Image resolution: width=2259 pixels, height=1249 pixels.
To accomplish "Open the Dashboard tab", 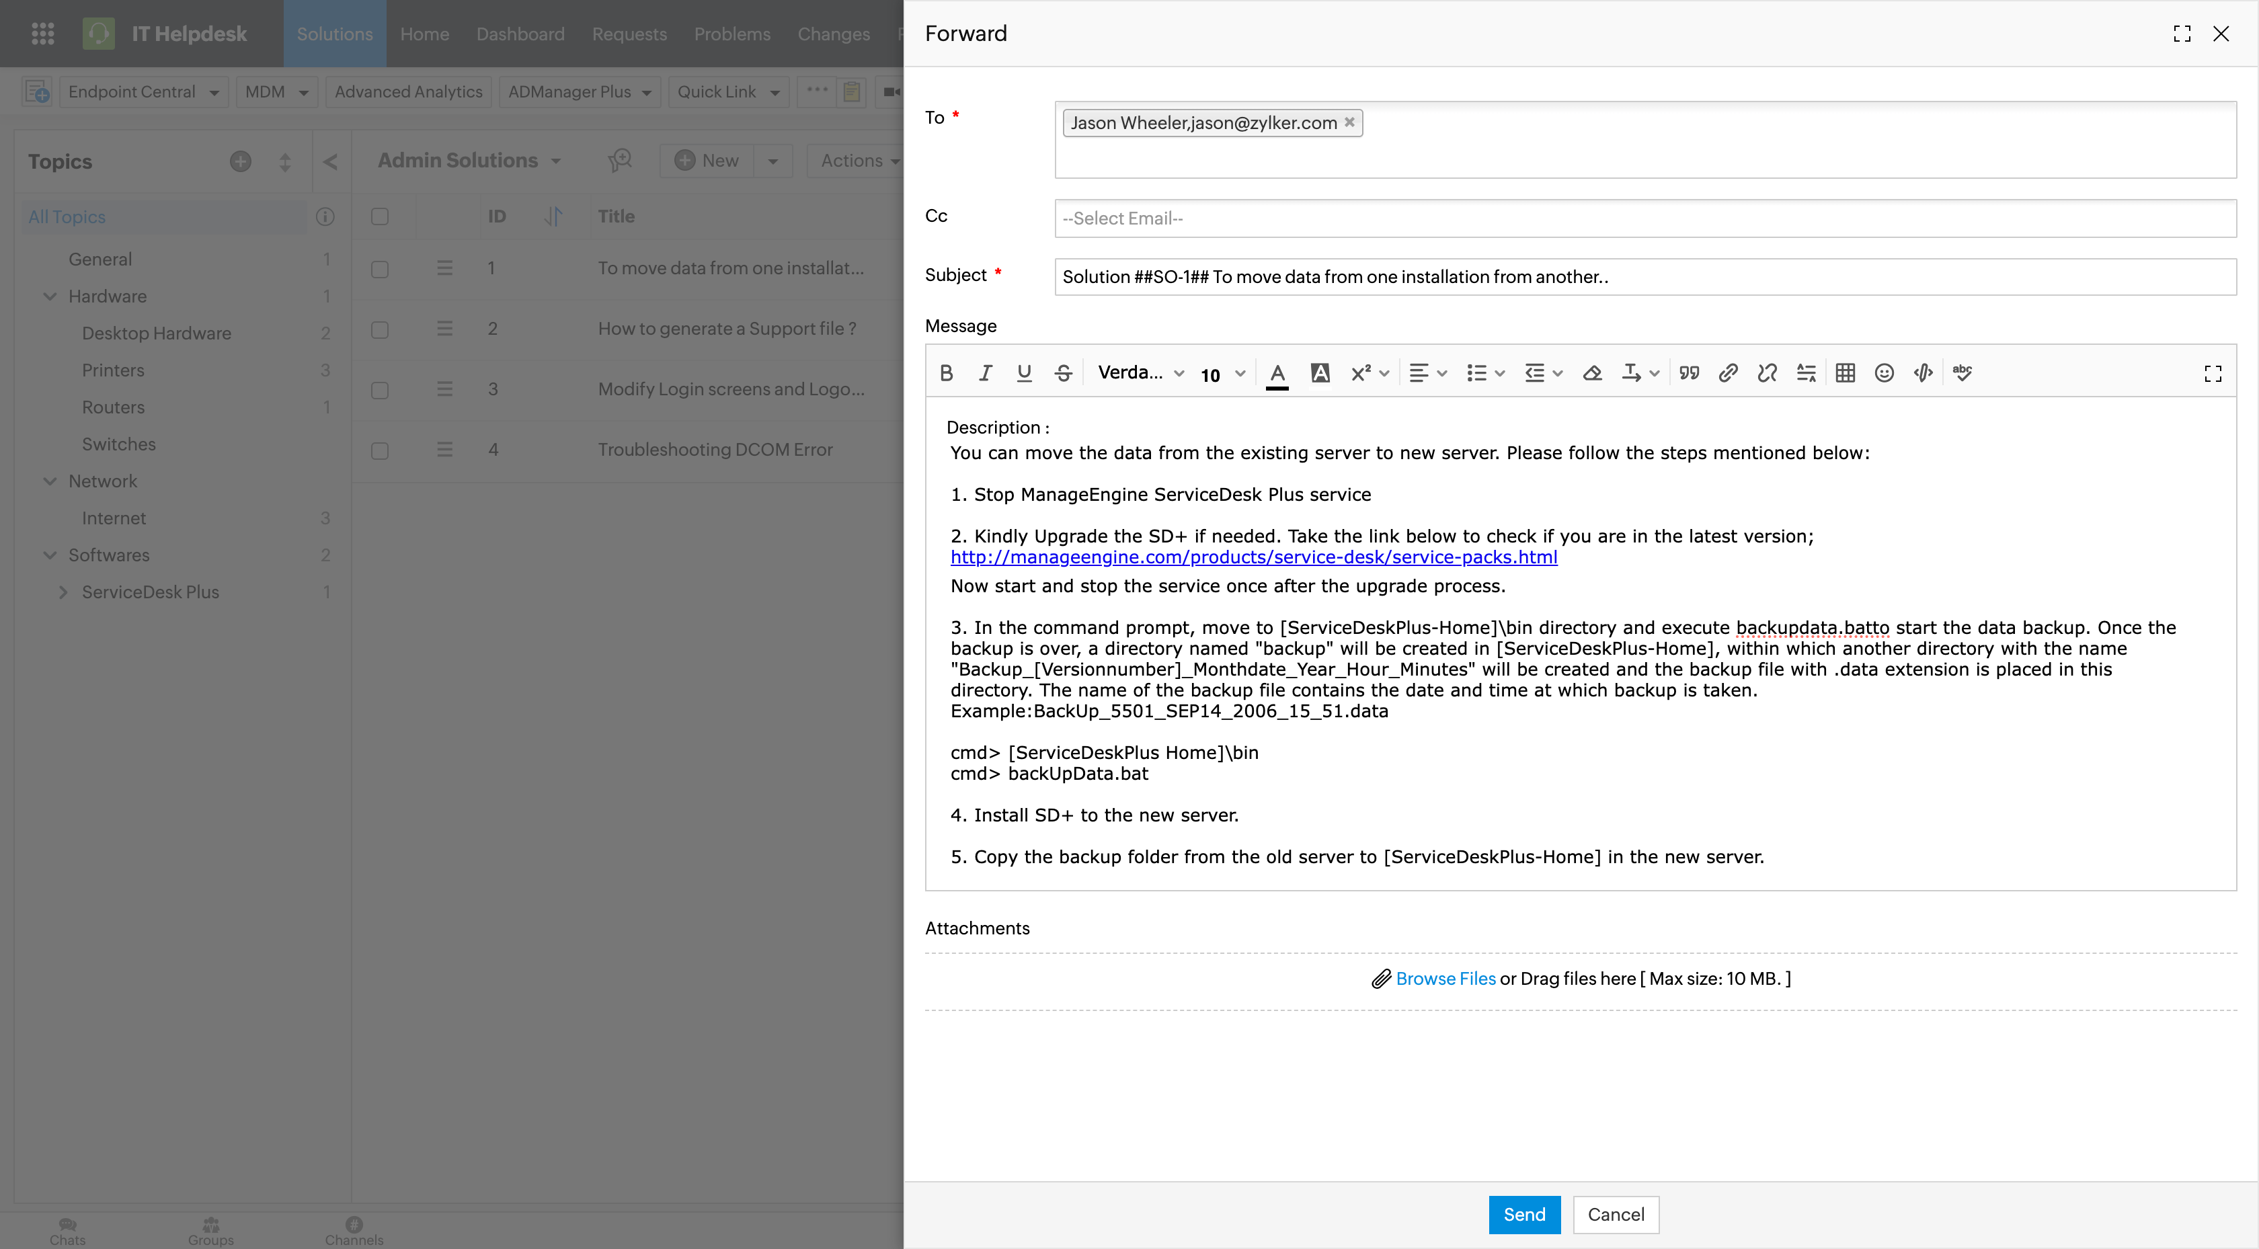I will [x=520, y=34].
